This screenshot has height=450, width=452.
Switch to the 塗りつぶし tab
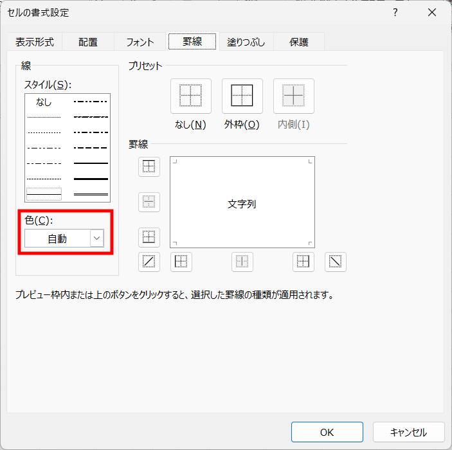click(246, 42)
